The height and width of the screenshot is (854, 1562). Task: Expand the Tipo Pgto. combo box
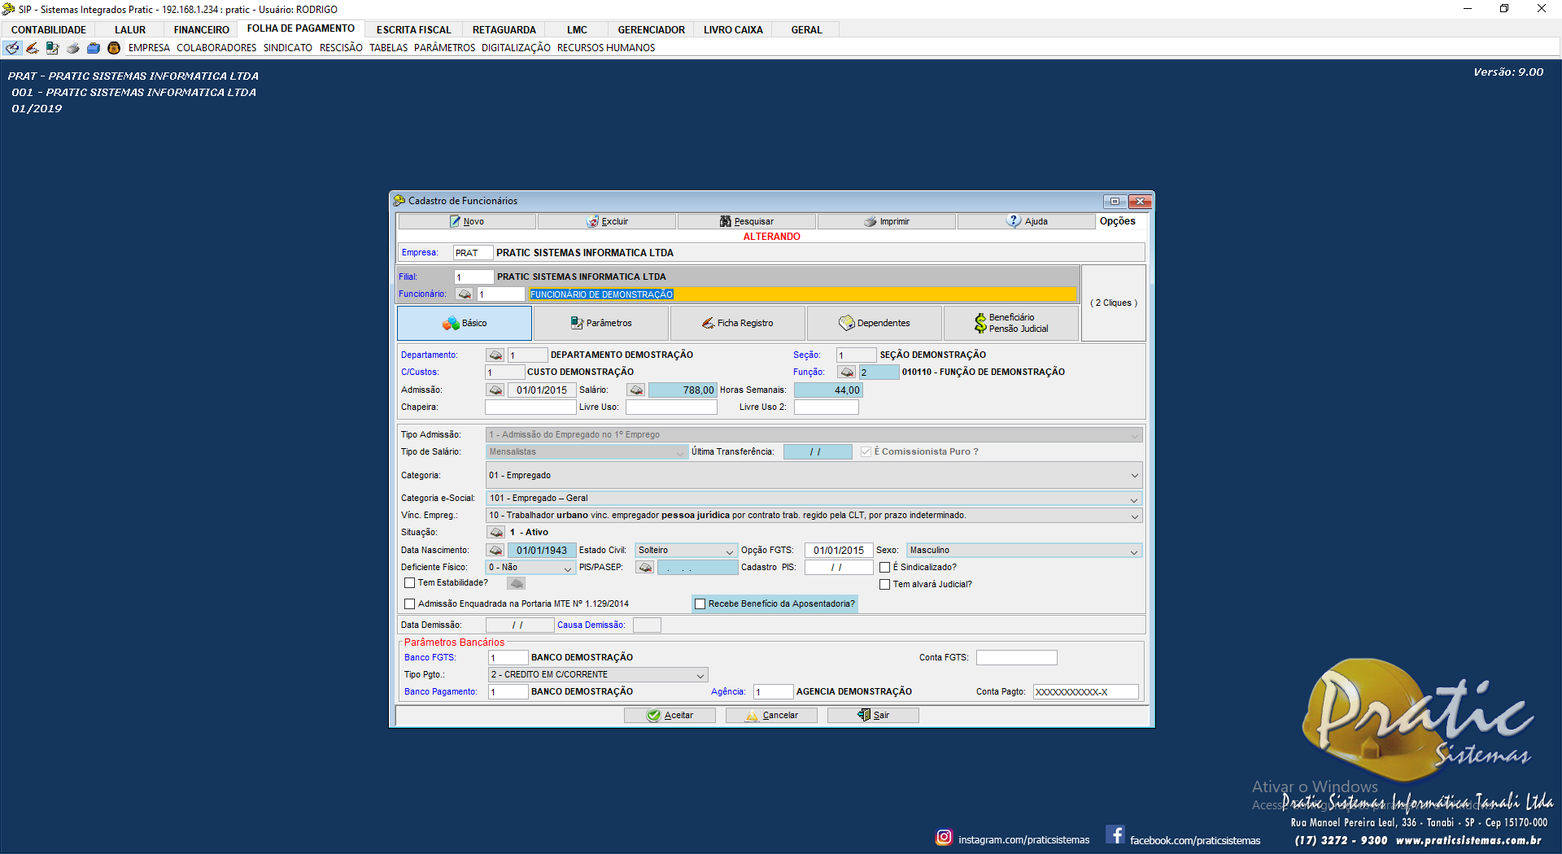click(x=700, y=675)
